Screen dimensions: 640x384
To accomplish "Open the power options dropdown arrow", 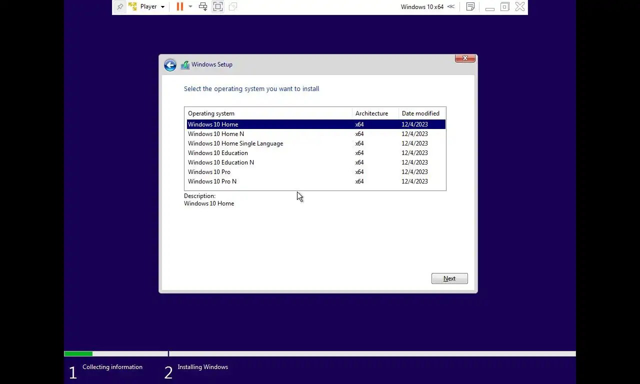I will point(190,6).
